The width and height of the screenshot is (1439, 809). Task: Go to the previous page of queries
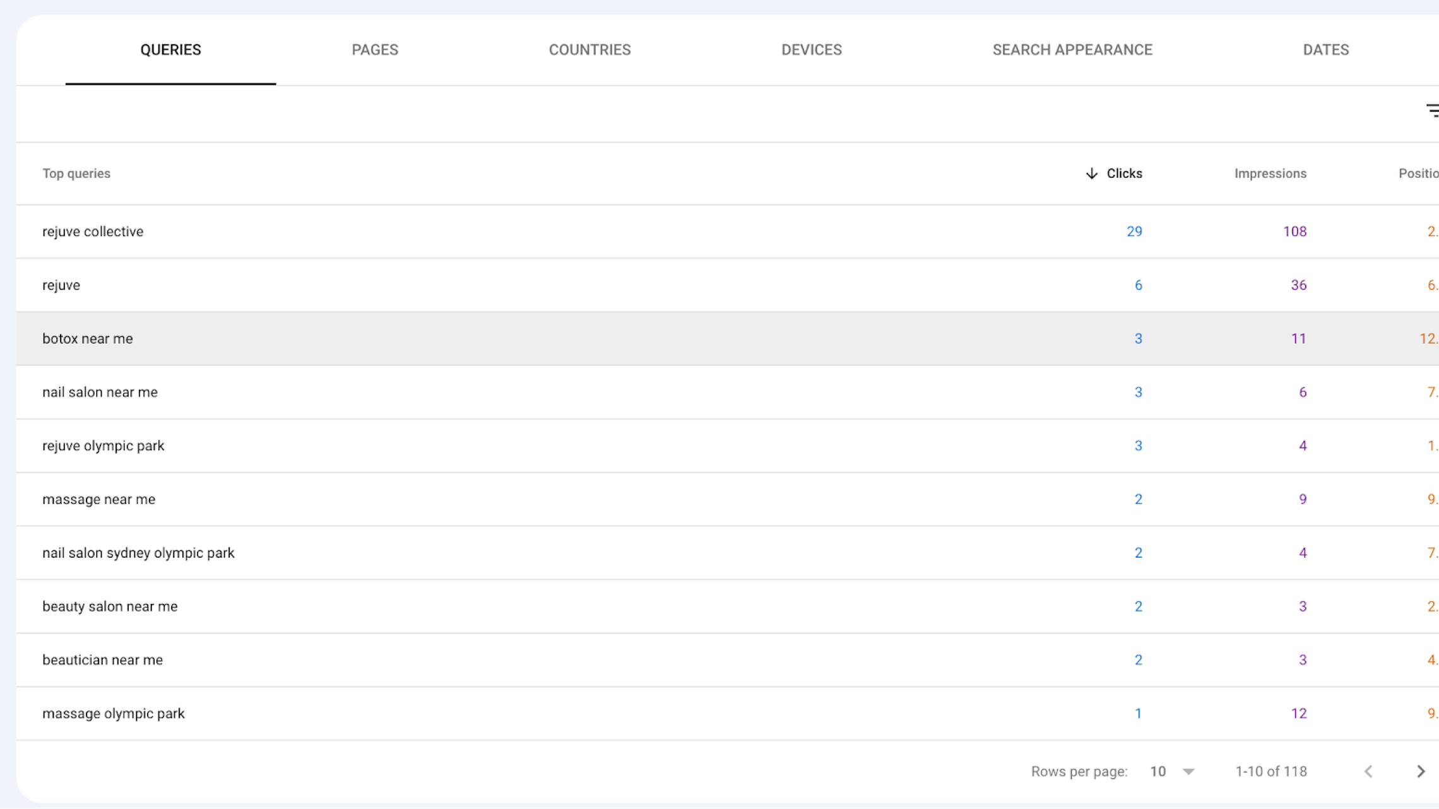pos(1368,771)
